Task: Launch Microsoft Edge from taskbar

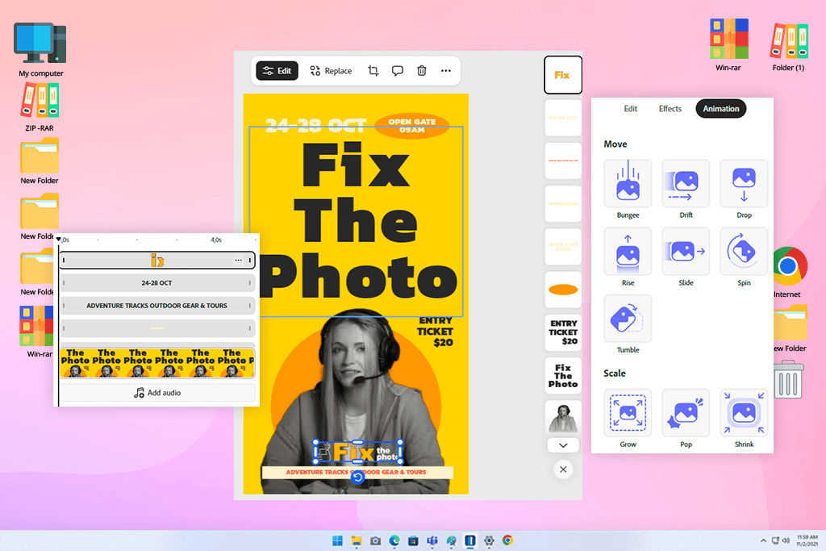Action: [394, 541]
